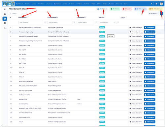View attendance for Aerospace Engineering Design row

[x=136, y=36]
